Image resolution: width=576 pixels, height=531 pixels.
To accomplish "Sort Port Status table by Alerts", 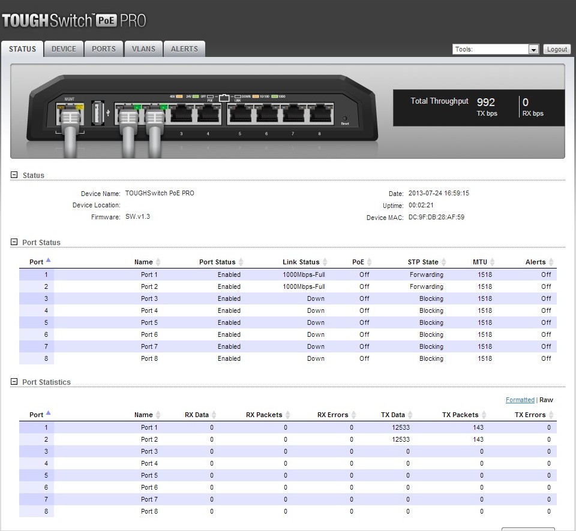I will (539, 262).
